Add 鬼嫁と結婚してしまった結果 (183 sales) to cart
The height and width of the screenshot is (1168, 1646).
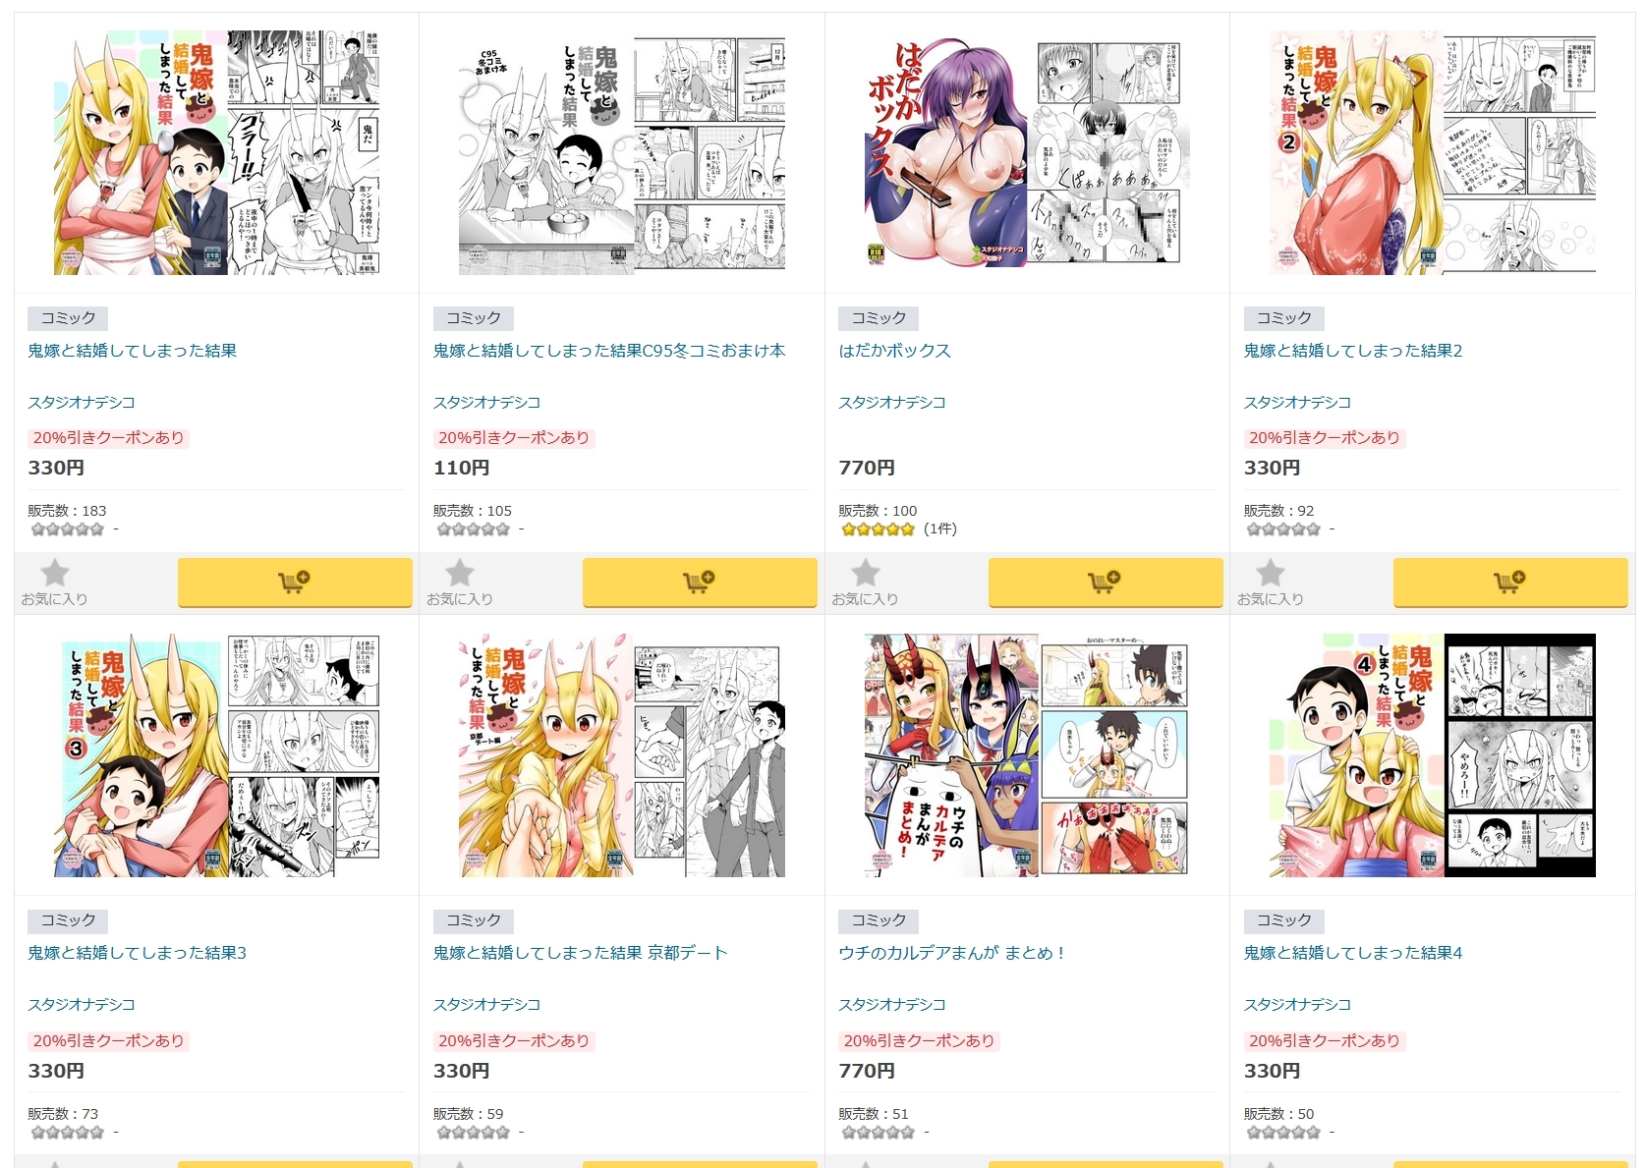click(295, 583)
